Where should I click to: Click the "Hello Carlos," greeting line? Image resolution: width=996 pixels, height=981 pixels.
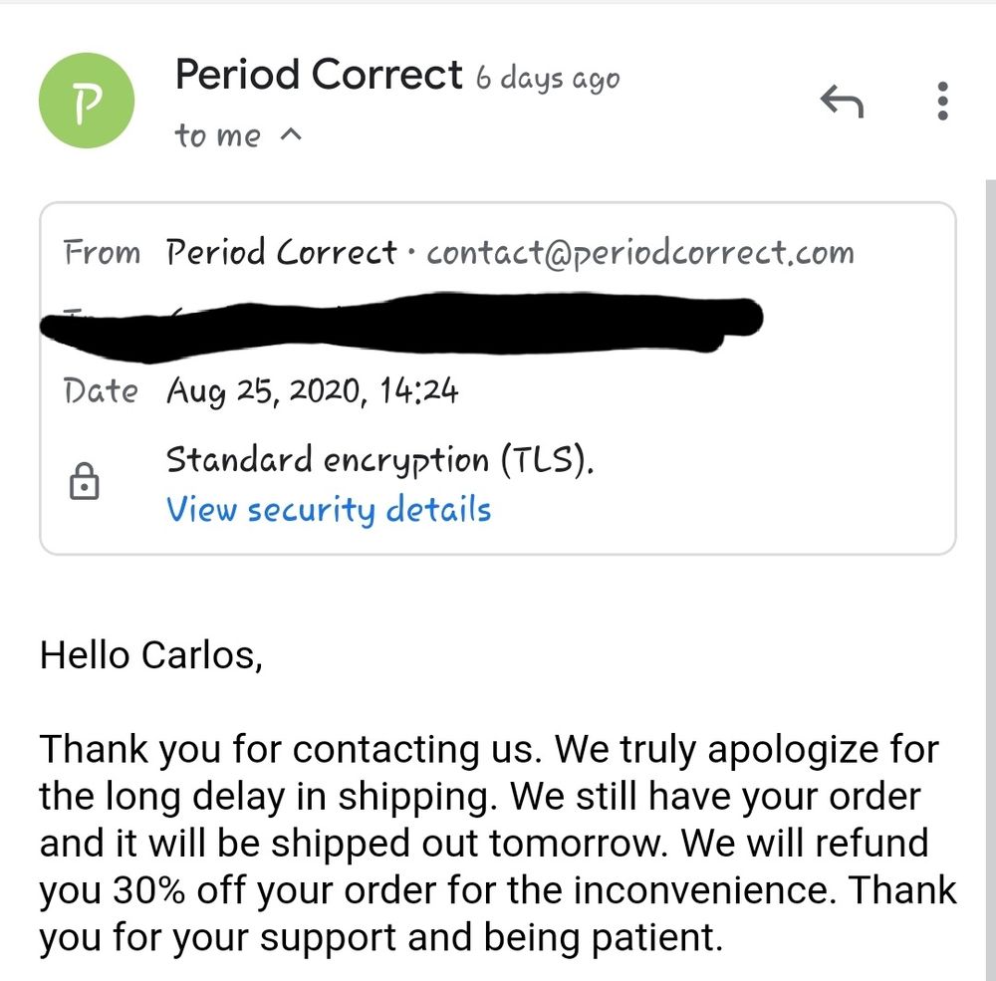click(150, 654)
